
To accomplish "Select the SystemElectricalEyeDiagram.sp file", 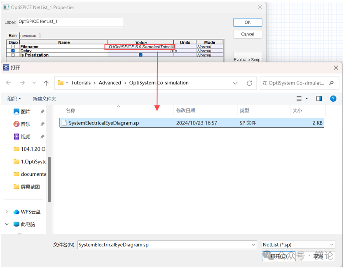I will click(x=192, y=123).
